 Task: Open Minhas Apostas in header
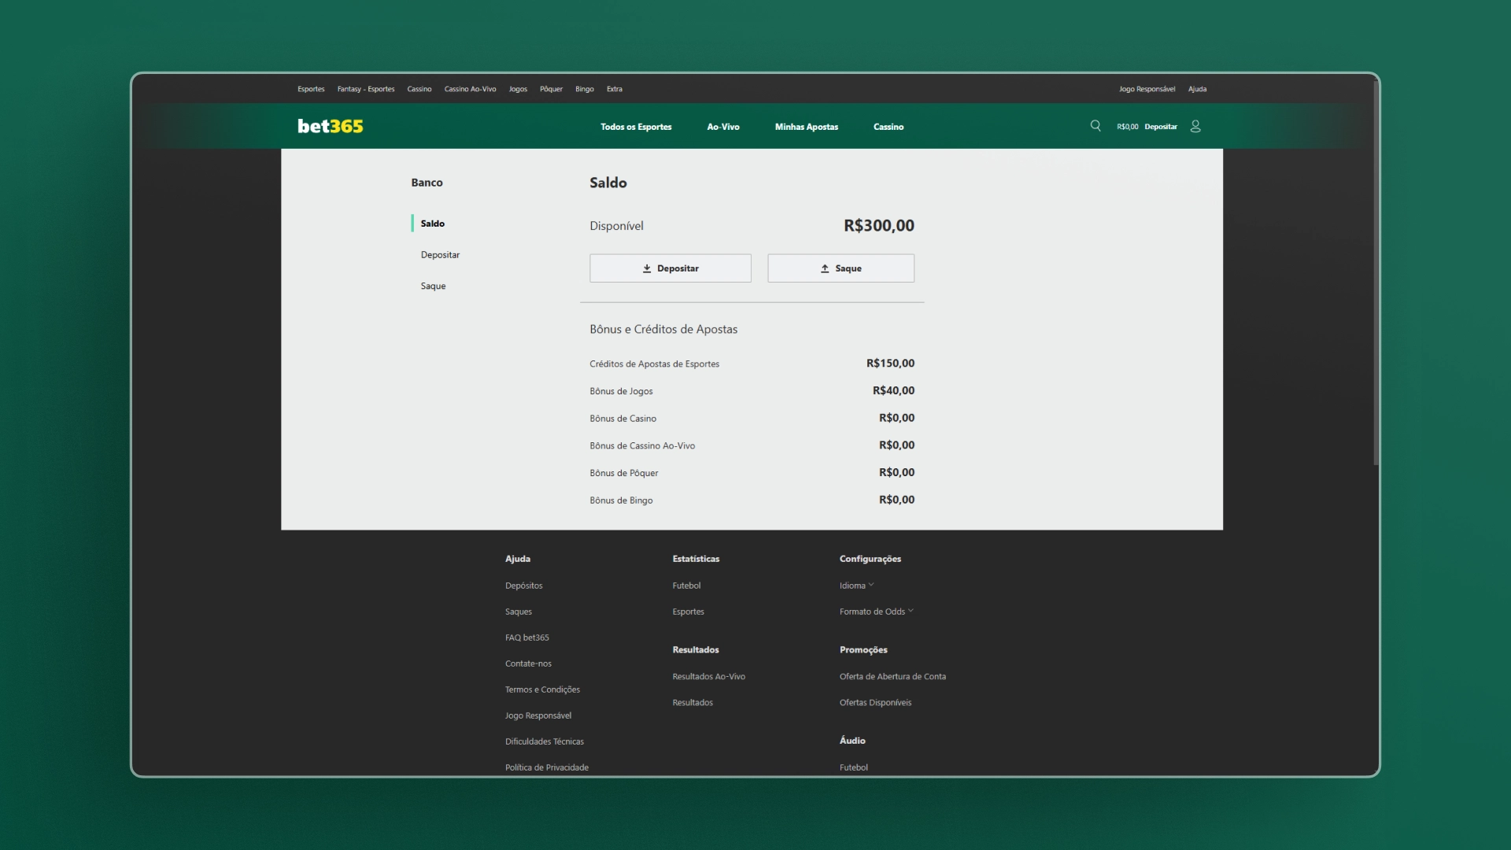coord(807,127)
